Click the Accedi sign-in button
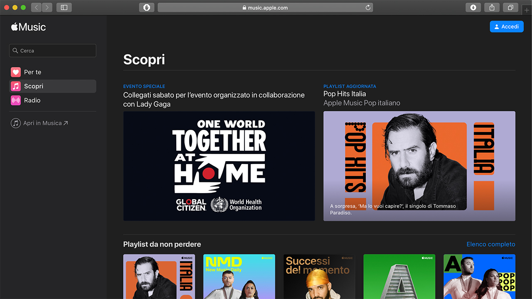The height and width of the screenshot is (299, 532). [507, 27]
